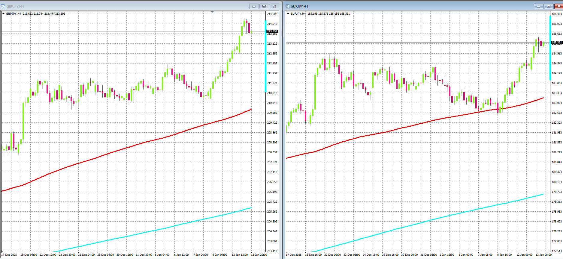Click the GBPJPY chart window icon

(3, 6)
